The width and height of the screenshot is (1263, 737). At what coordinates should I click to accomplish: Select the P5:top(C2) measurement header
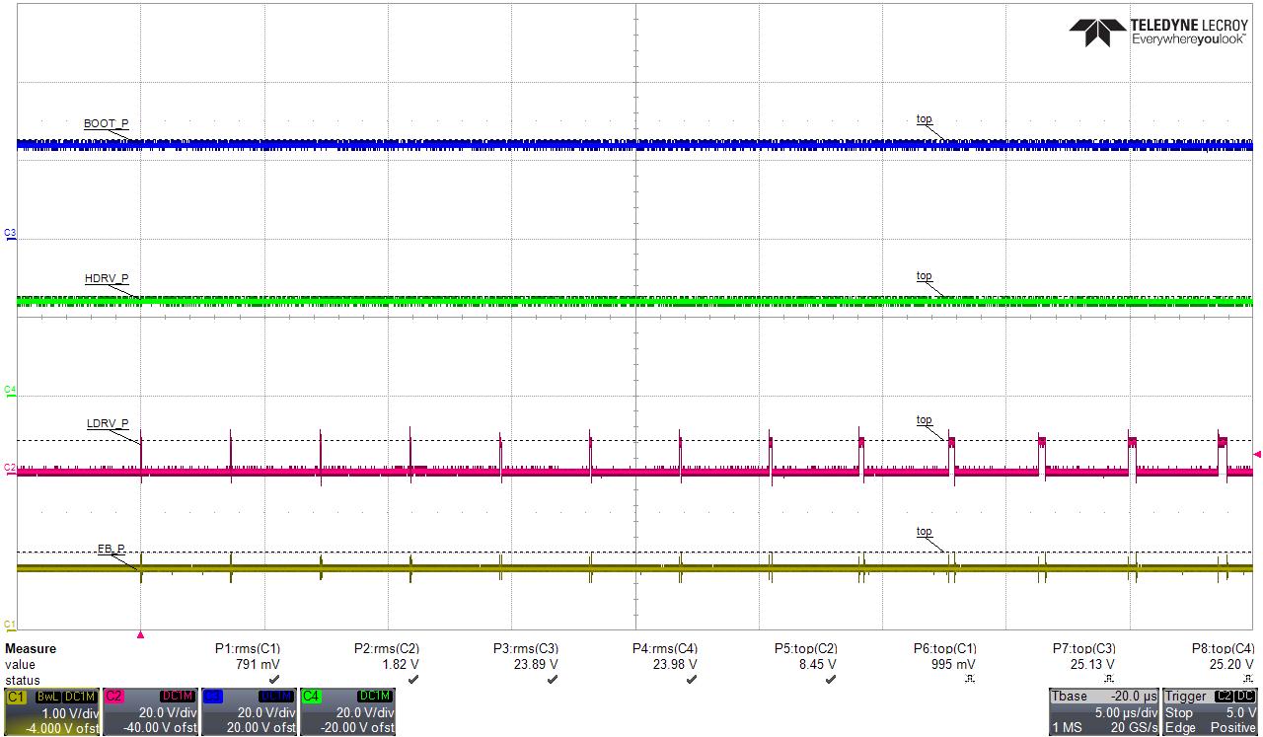(x=806, y=648)
